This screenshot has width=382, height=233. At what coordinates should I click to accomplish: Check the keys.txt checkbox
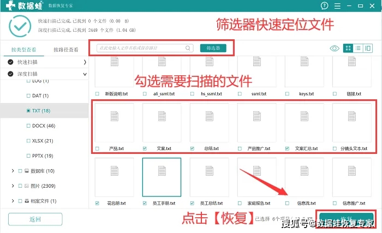click(287, 94)
